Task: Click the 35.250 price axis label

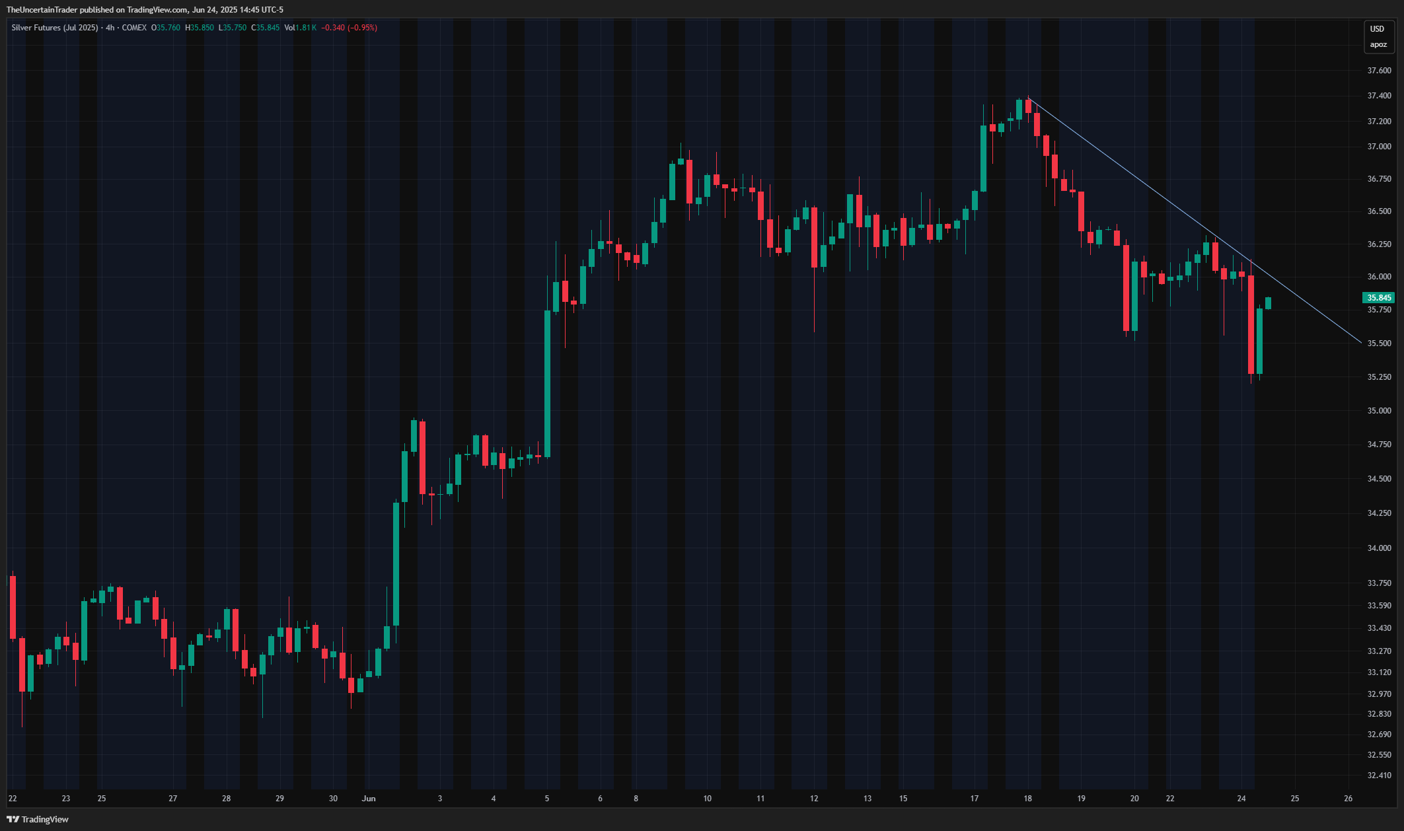Action: coord(1379,377)
